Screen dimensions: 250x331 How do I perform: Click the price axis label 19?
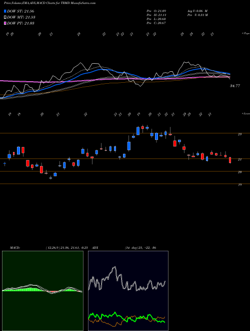point(239,185)
